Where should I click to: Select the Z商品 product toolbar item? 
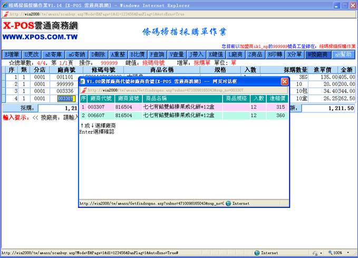pos(255,54)
